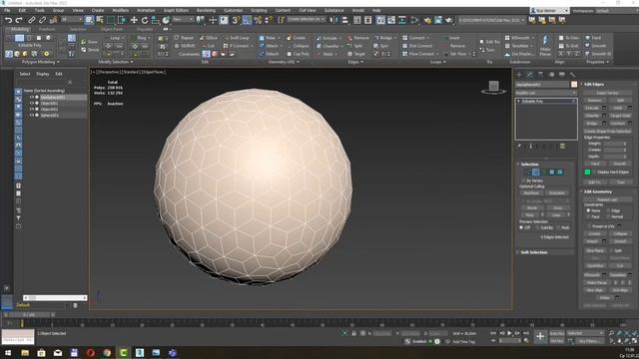Image resolution: width=639 pixels, height=359 pixels.
Task: Activate the Select Object tool
Action: (x=89, y=20)
